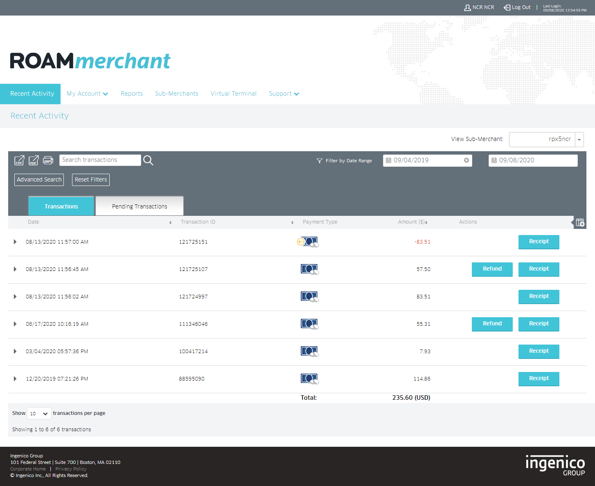Open the Corporate Home footer link

click(28, 469)
